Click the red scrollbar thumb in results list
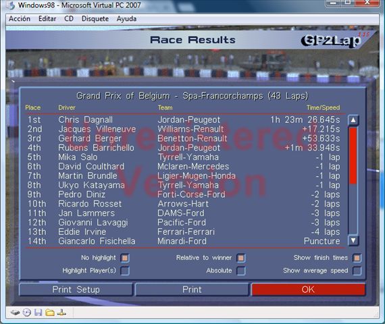Image resolution: width=385 pixels, height=324 pixels. (353, 155)
